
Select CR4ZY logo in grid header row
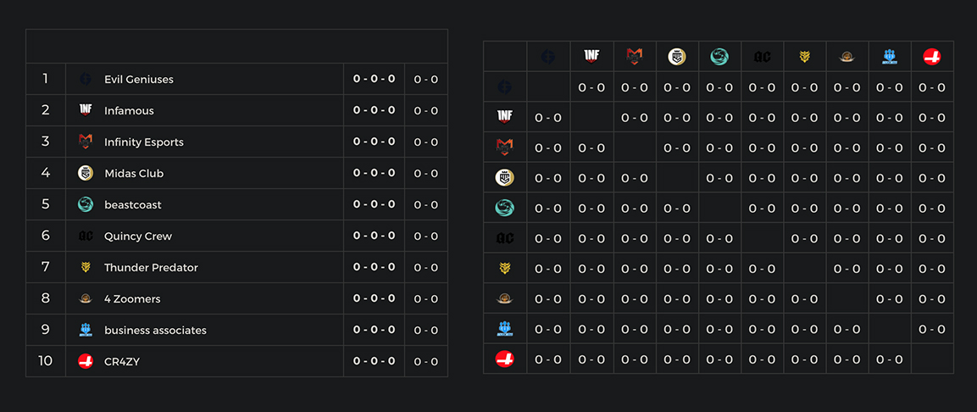point(931,57)
